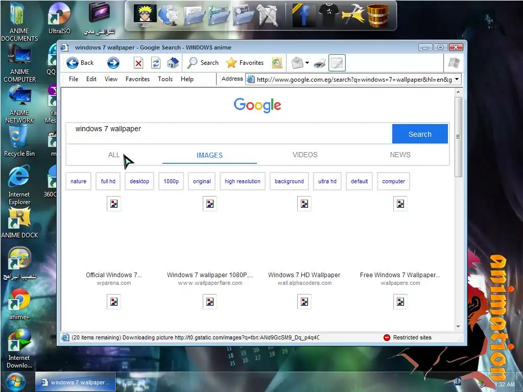The width and height of the screenshot is (523, 392).
Task: Open the anime+ Chrome shortcut
Action: (19, 304)
